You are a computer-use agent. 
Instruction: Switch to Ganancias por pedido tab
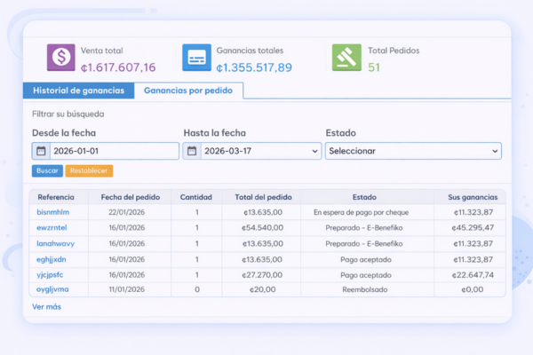188,91
